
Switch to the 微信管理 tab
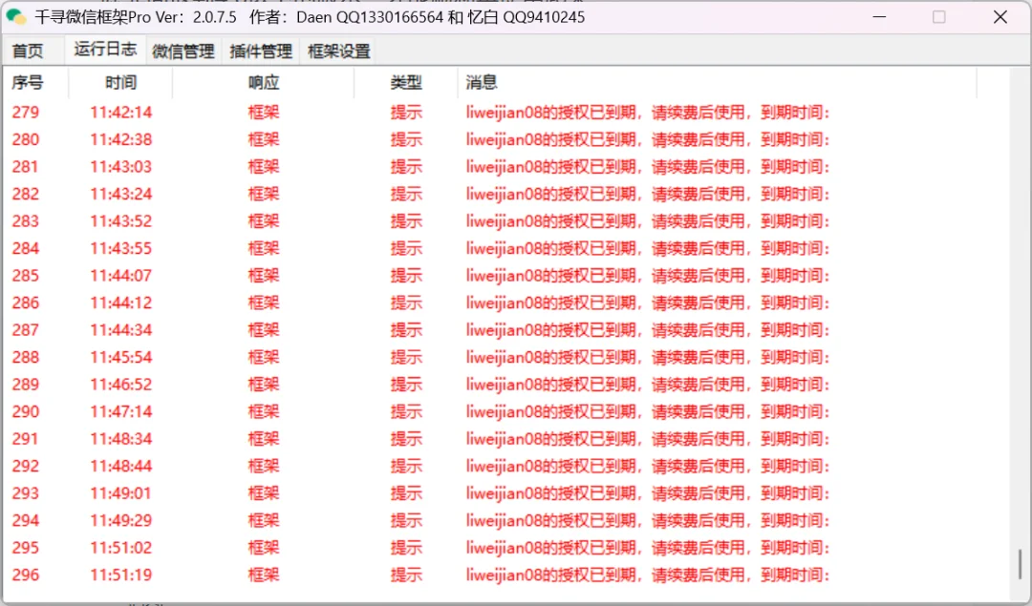click(183, 52)
